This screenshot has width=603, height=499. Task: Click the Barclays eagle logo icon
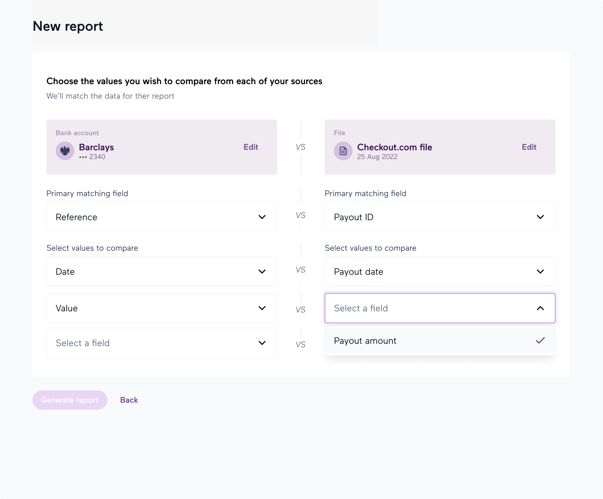tap(65, 151)
